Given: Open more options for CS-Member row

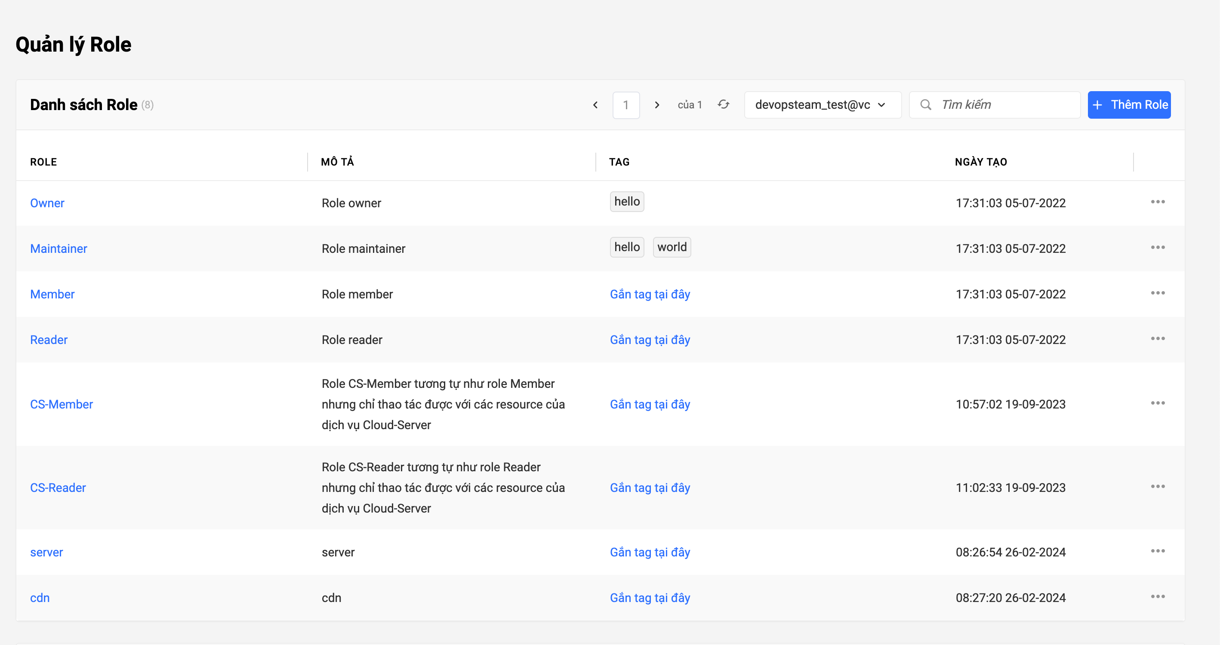Looking at the screenshot, I should pos(1158,403).
